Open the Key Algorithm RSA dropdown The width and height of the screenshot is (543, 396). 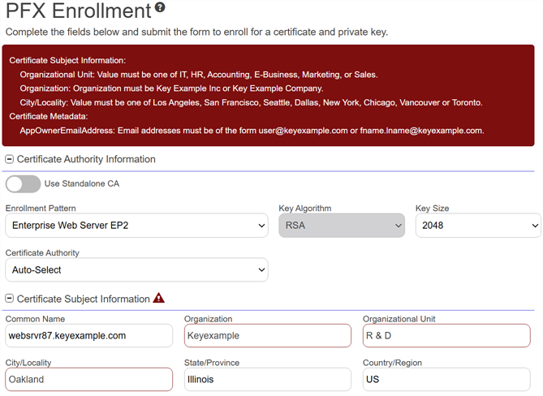(342, 226)
